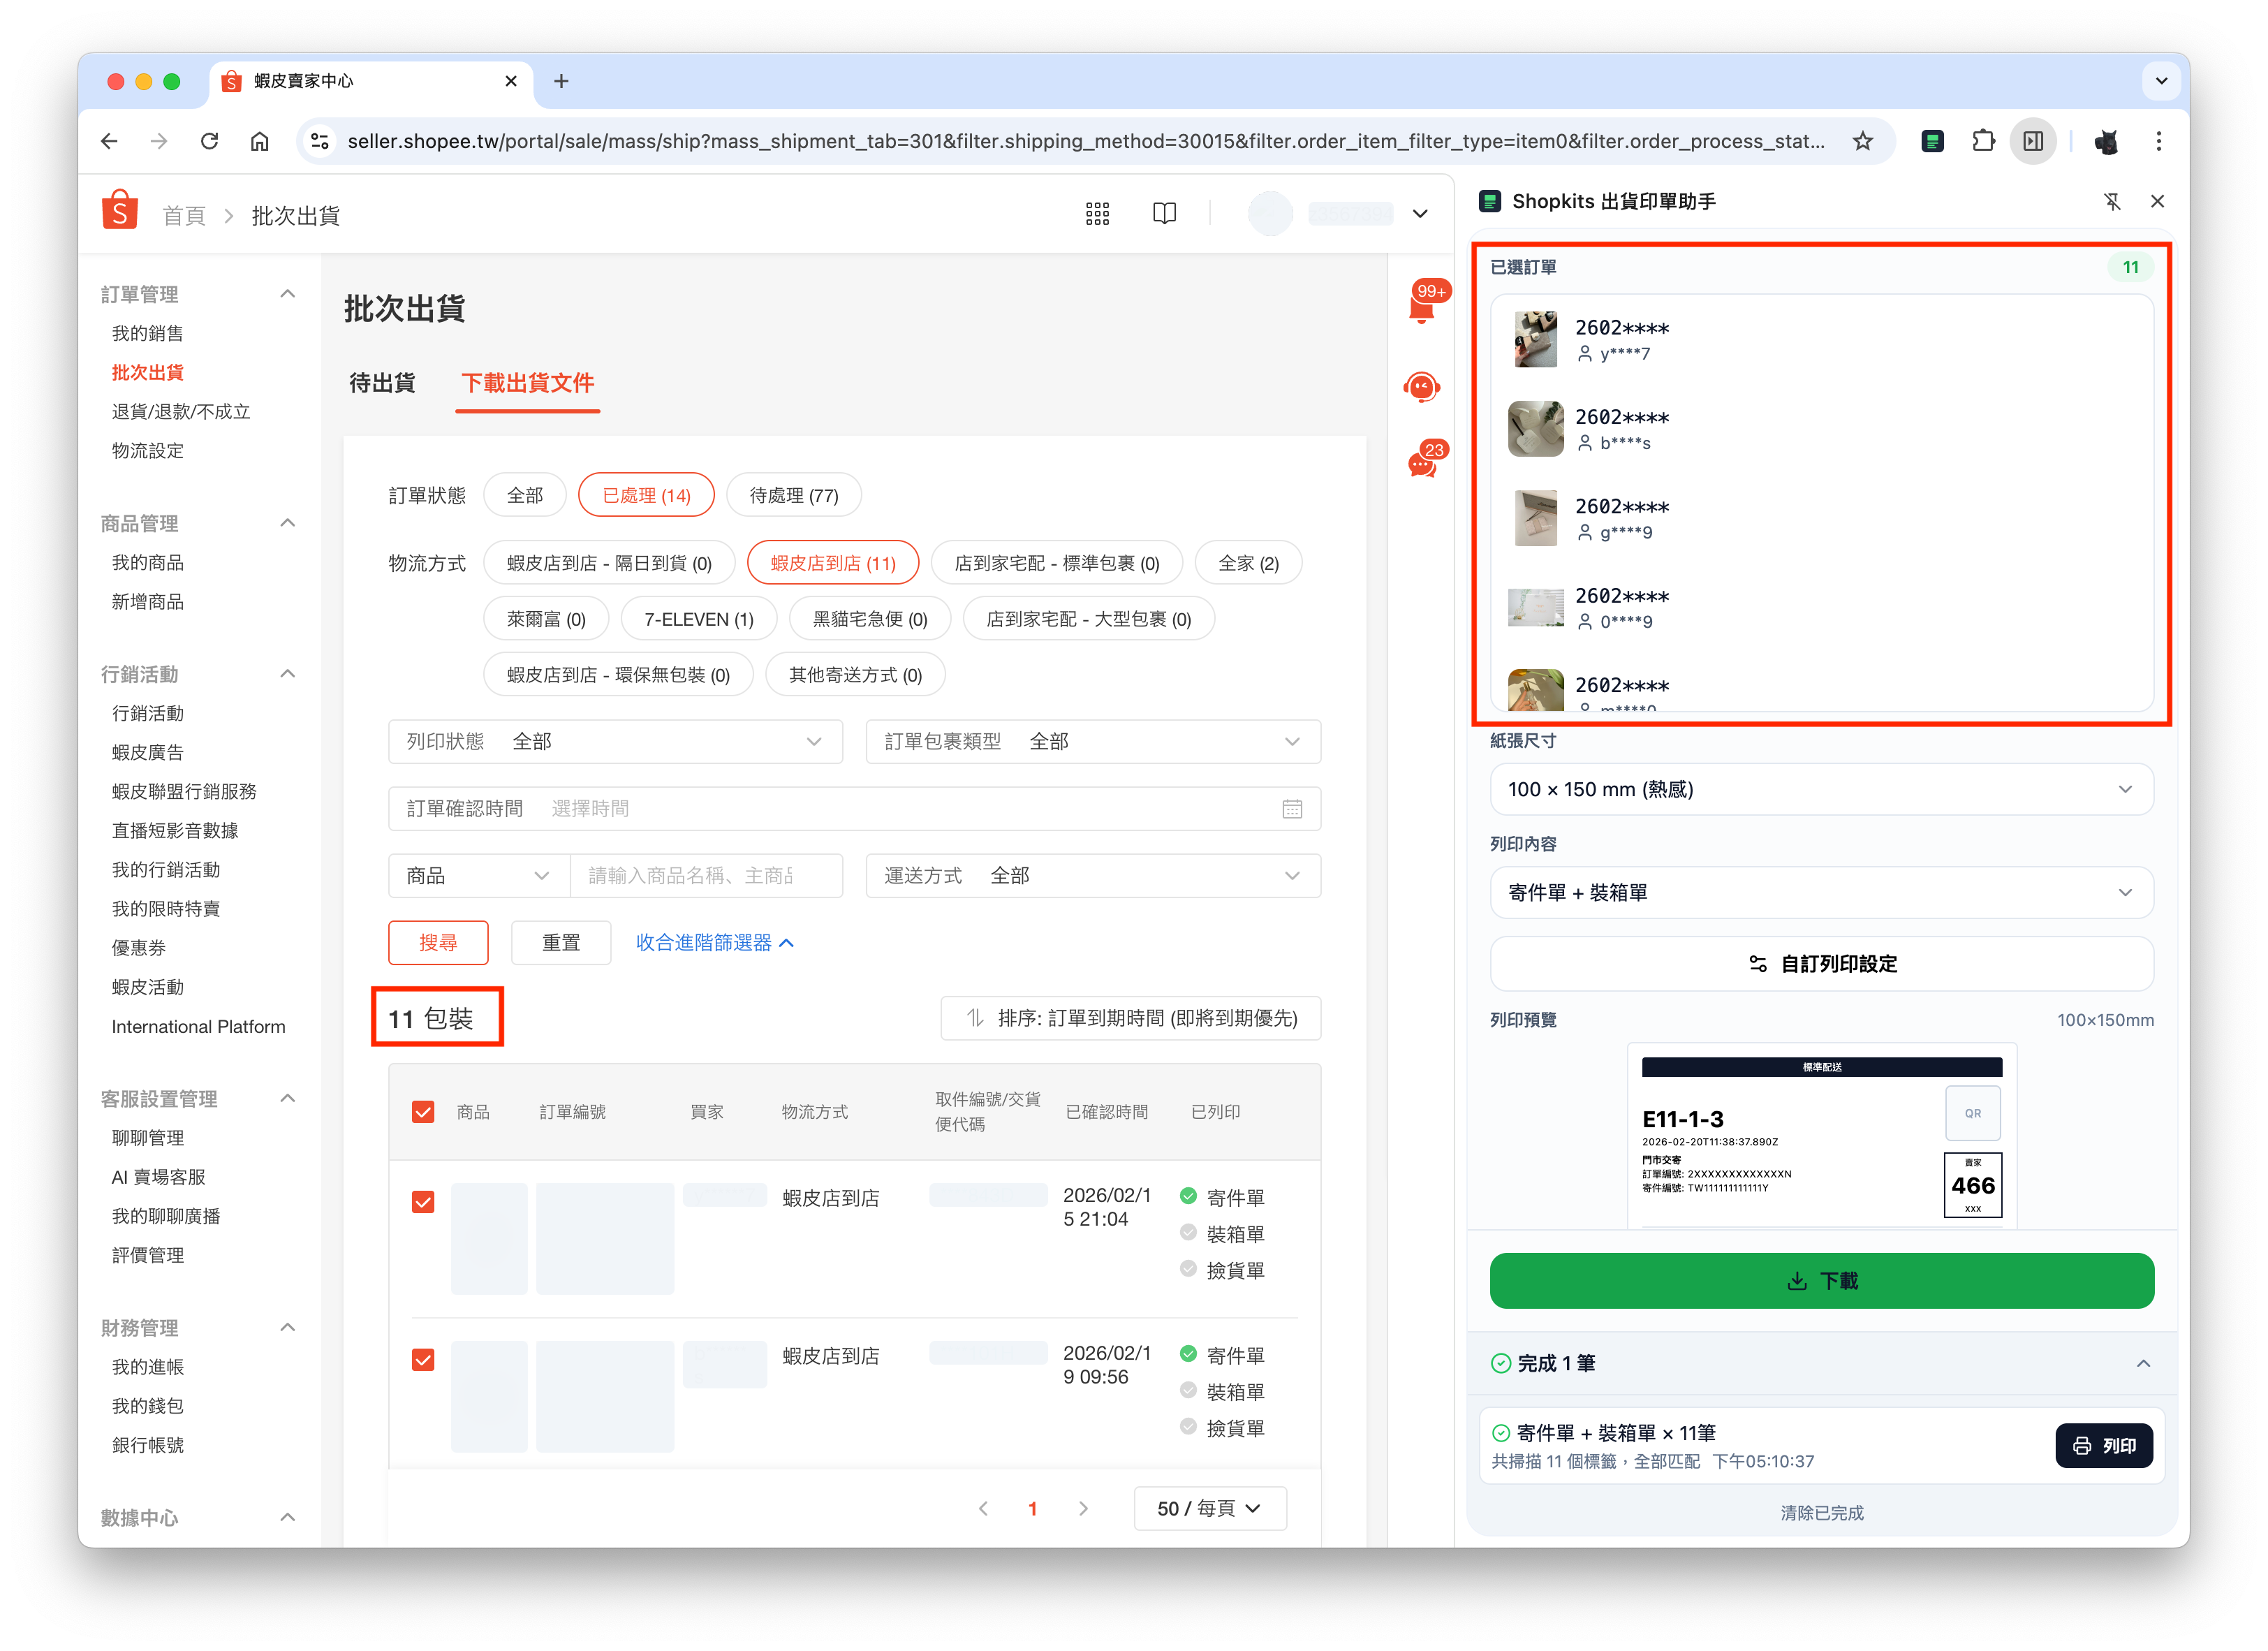Go back with browser back arrow
Viewport: 2268px width, 1651px height.
coord(110,141)
